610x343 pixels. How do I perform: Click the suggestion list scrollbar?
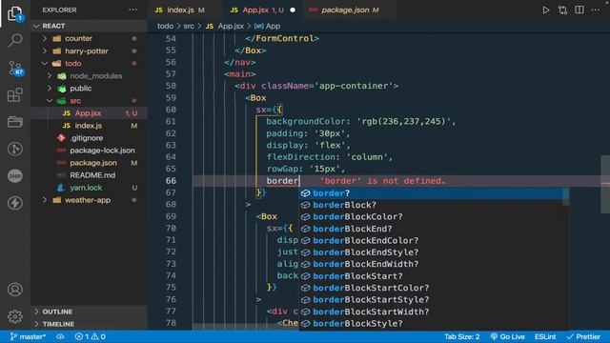point(566,197)
